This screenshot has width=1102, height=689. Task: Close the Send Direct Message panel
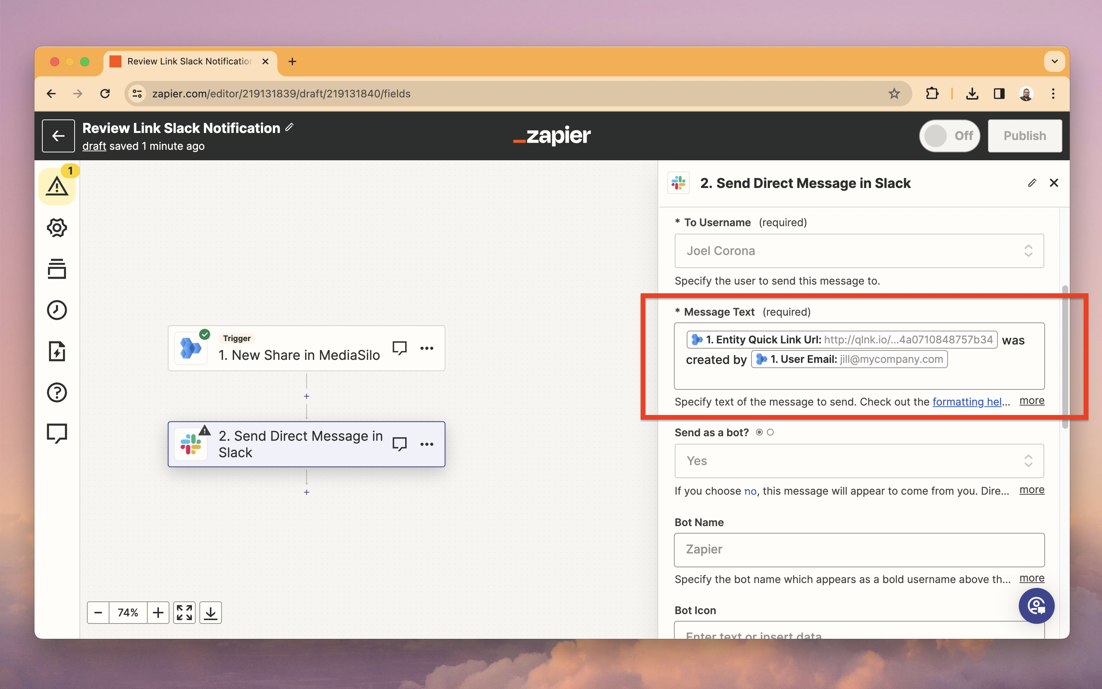coord(1054,183)
